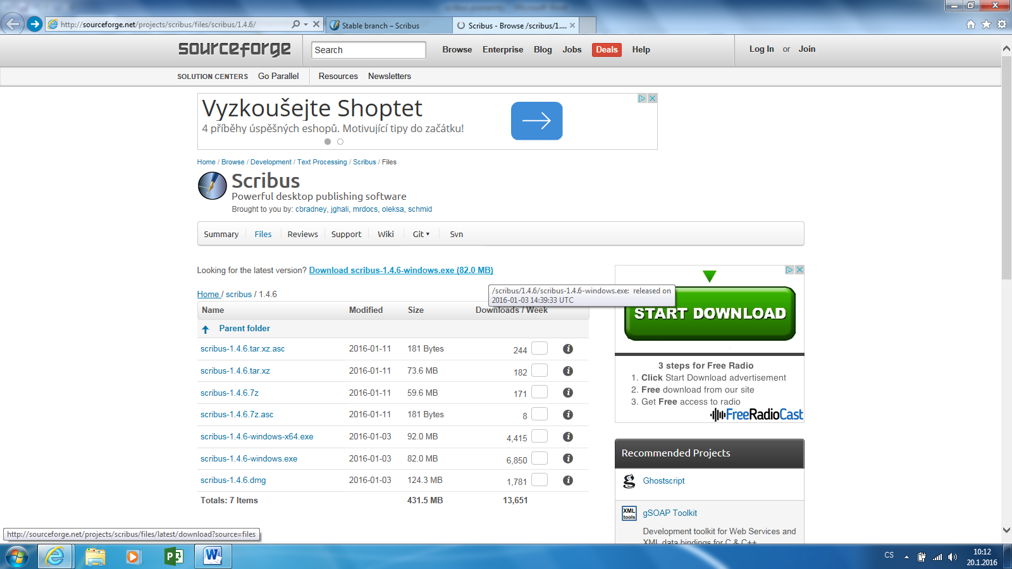Close the Shoptet banner ad with X
This screenshot has width=1012, height=569.
pyautogui.click(x=653, y=99)
